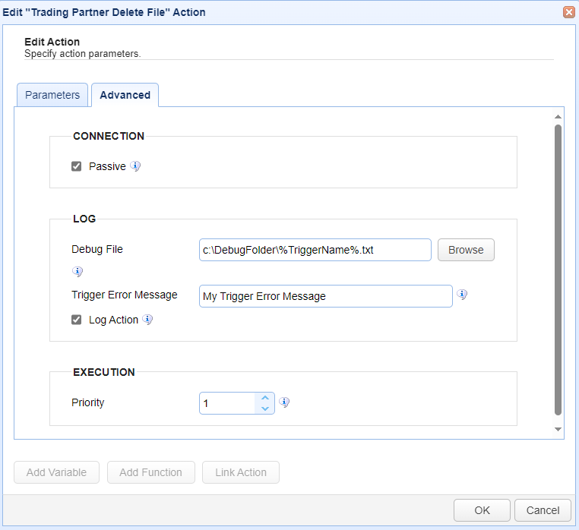Image resolution: width=579 pixels, height=530 pixels.
Task: Click into the Debug File path field
Action: pos(315,250)
